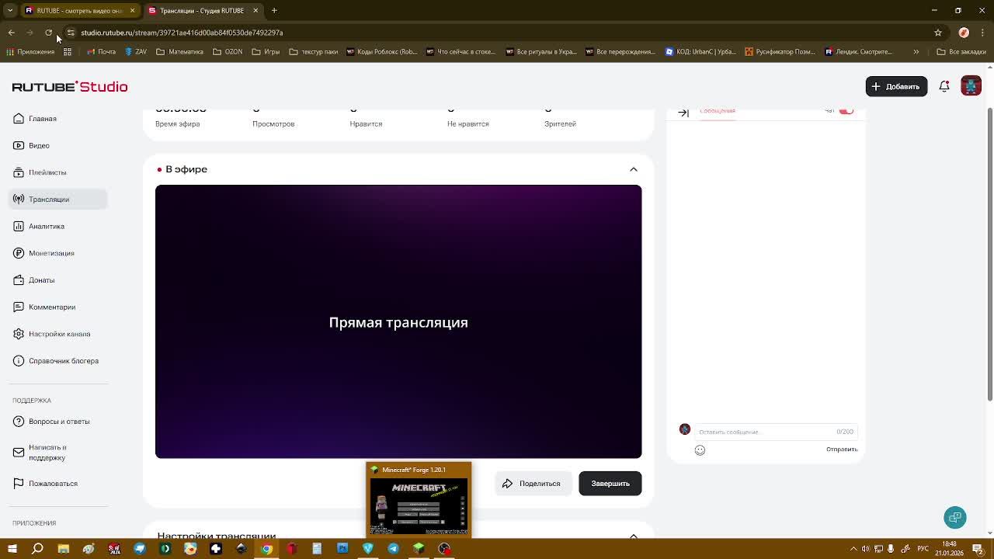The height and width of the screenshot is (559, 994).
Task: Click the Вопросы и ответы question icon
Action: [x=19, y=422]
